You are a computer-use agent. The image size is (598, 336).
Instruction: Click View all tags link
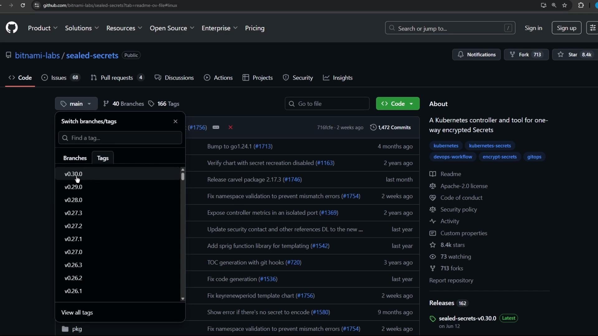[77, 313]
